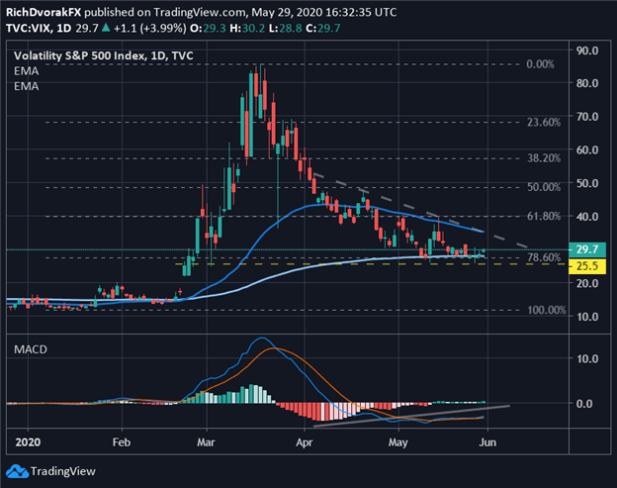The image size is (617, 488).
Task: Click the 70.0 price axis value
Action: tap(587, 117)
